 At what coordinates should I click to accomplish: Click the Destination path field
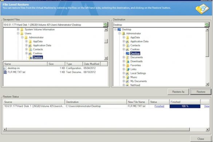tap(159, 25)
